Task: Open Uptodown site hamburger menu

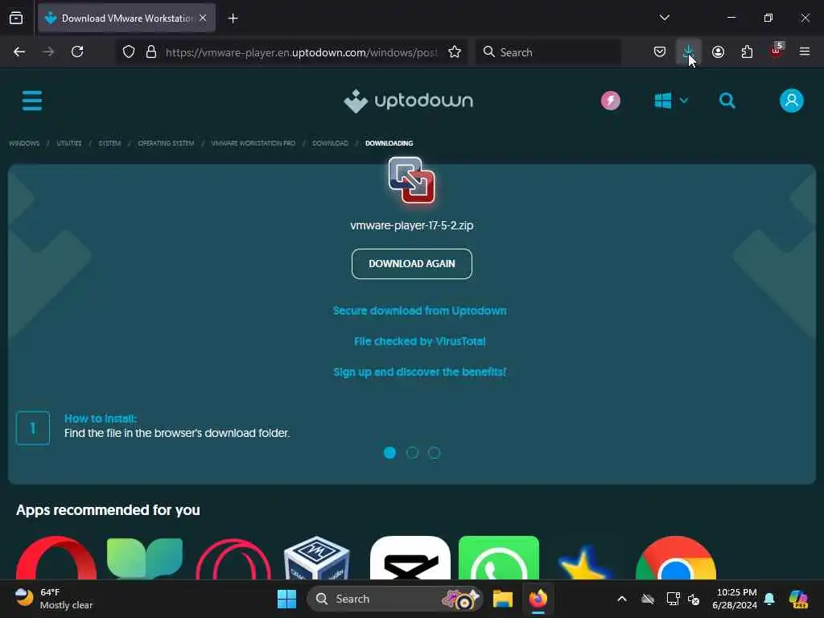Action: point(32,101)
